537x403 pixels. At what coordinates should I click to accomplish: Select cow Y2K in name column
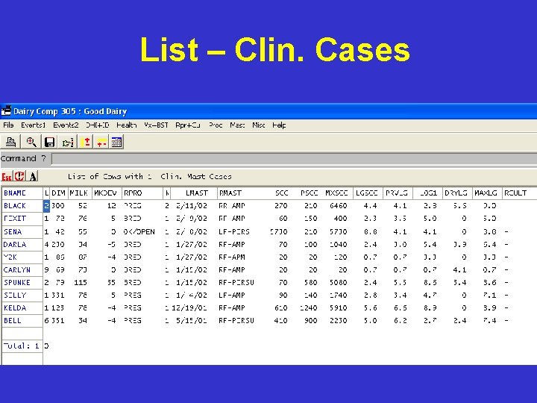click(22, 257)
